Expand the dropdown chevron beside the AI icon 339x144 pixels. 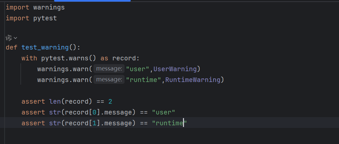(x=15, y=38)
